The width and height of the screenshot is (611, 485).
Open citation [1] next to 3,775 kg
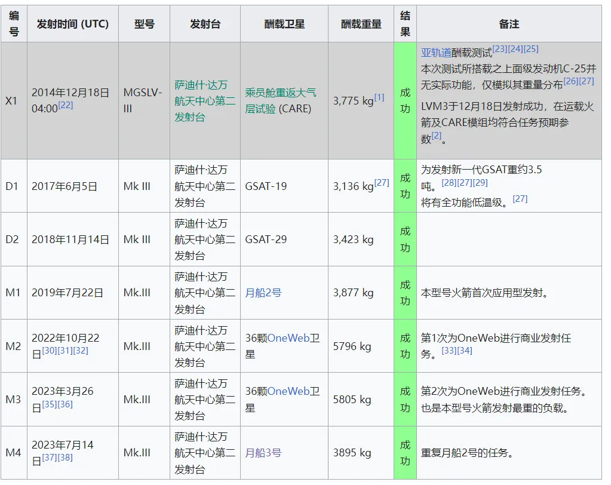(379, 97)
